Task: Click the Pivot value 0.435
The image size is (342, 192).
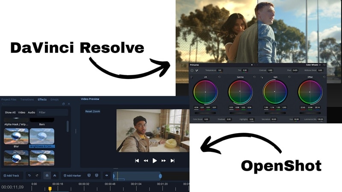Action: click(295, 70)
